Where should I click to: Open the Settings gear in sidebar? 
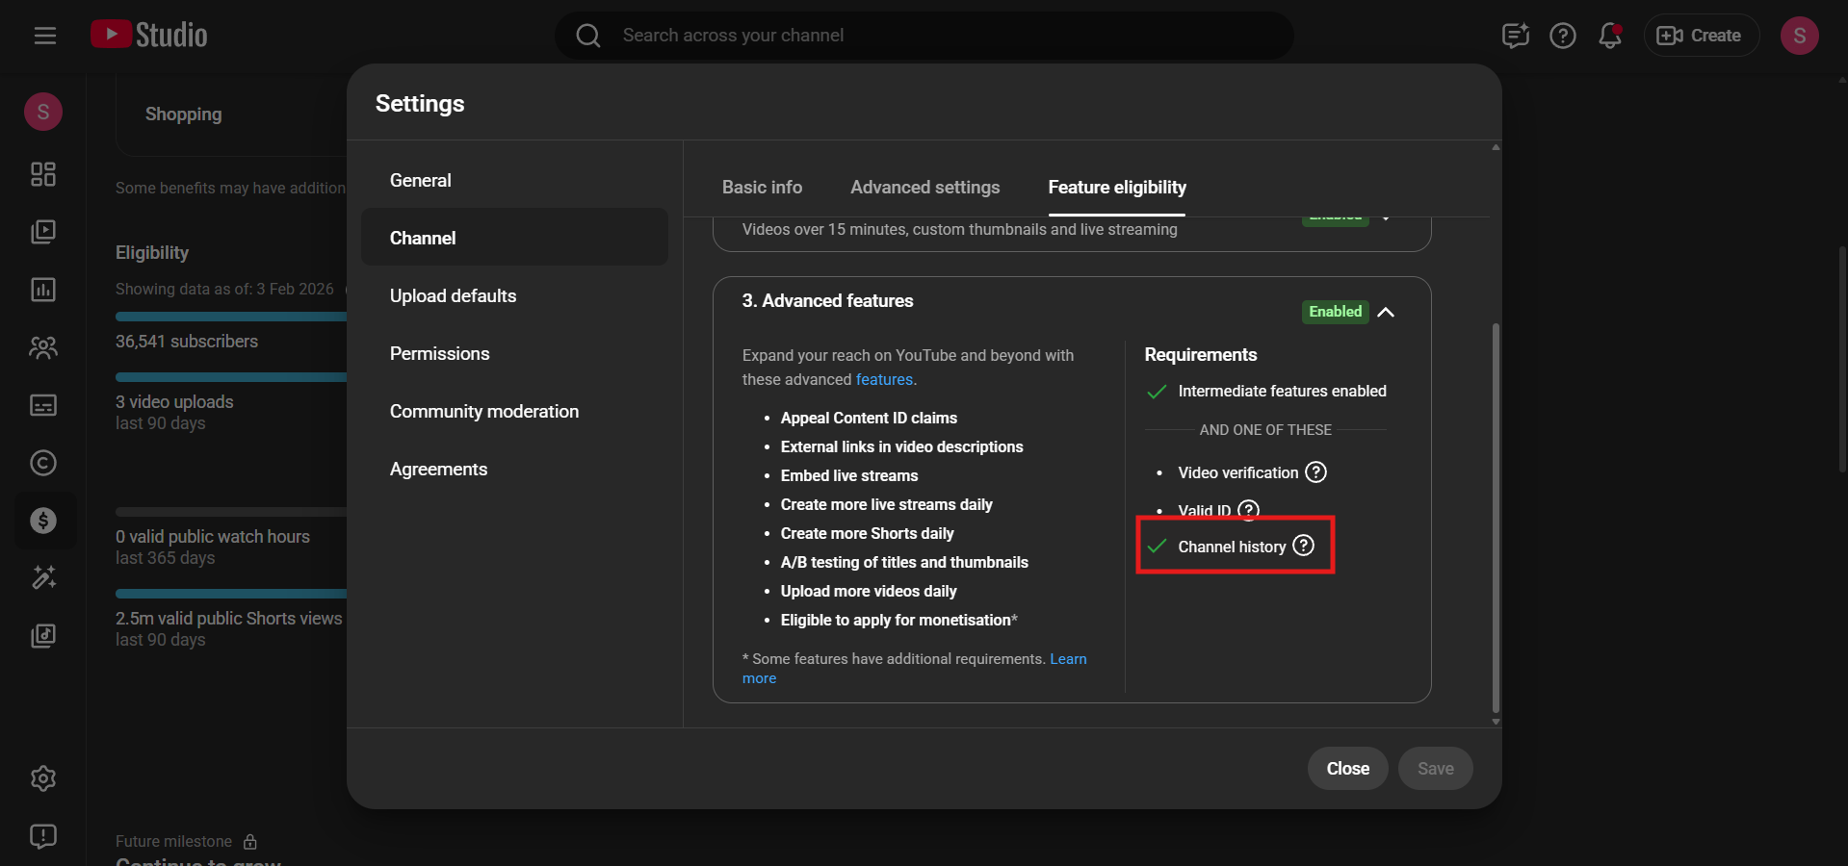(x=43, y=778)
